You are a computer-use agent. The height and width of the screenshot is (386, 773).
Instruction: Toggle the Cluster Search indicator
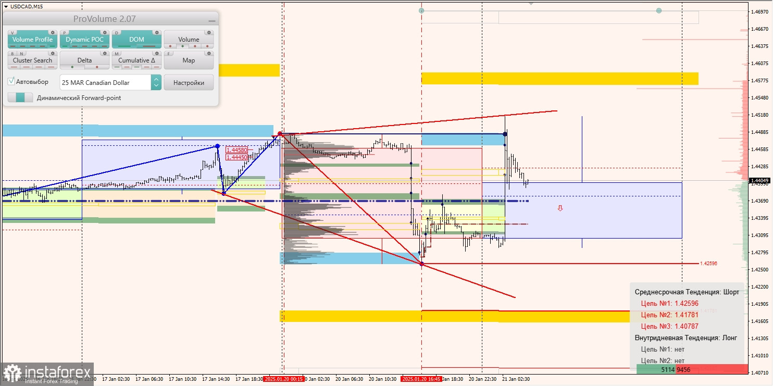(32, 60)
